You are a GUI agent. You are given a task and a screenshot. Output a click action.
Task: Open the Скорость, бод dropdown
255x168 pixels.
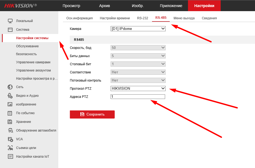coord(138,48)
